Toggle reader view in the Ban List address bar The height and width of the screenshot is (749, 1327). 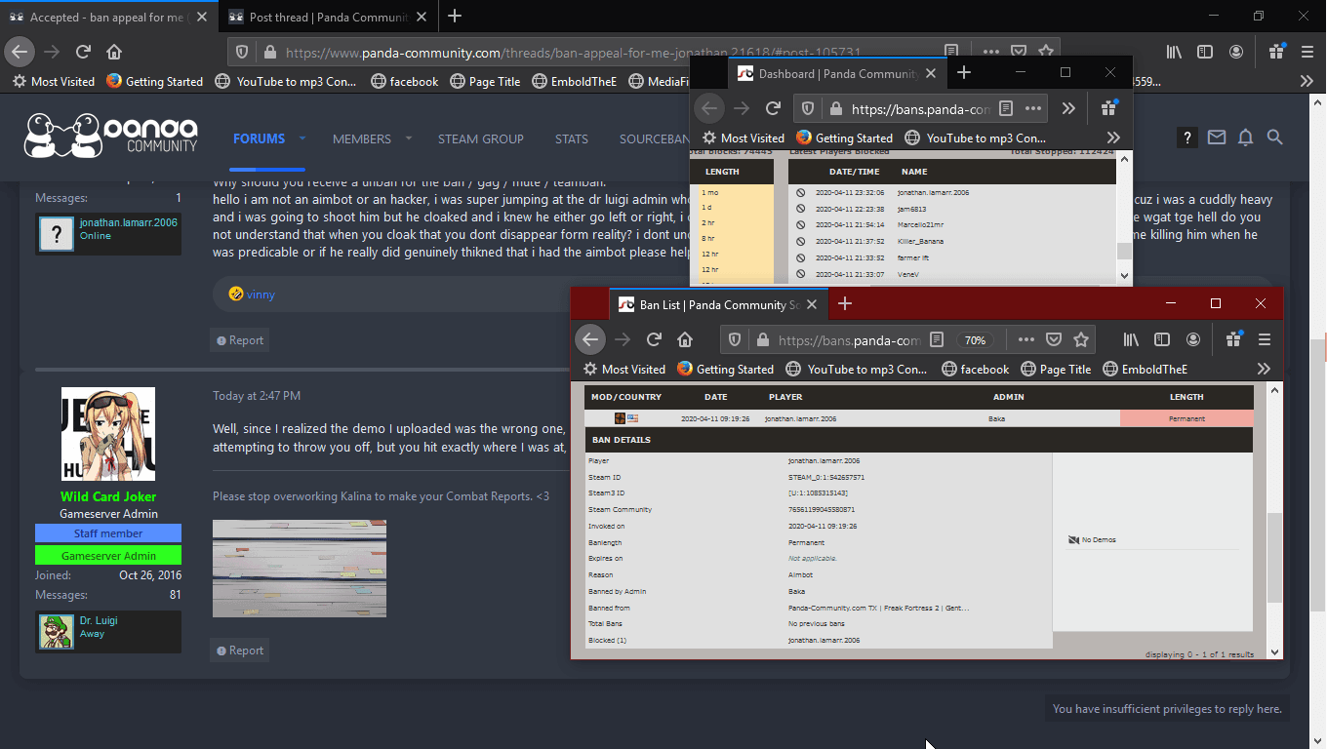coord(937,339)
